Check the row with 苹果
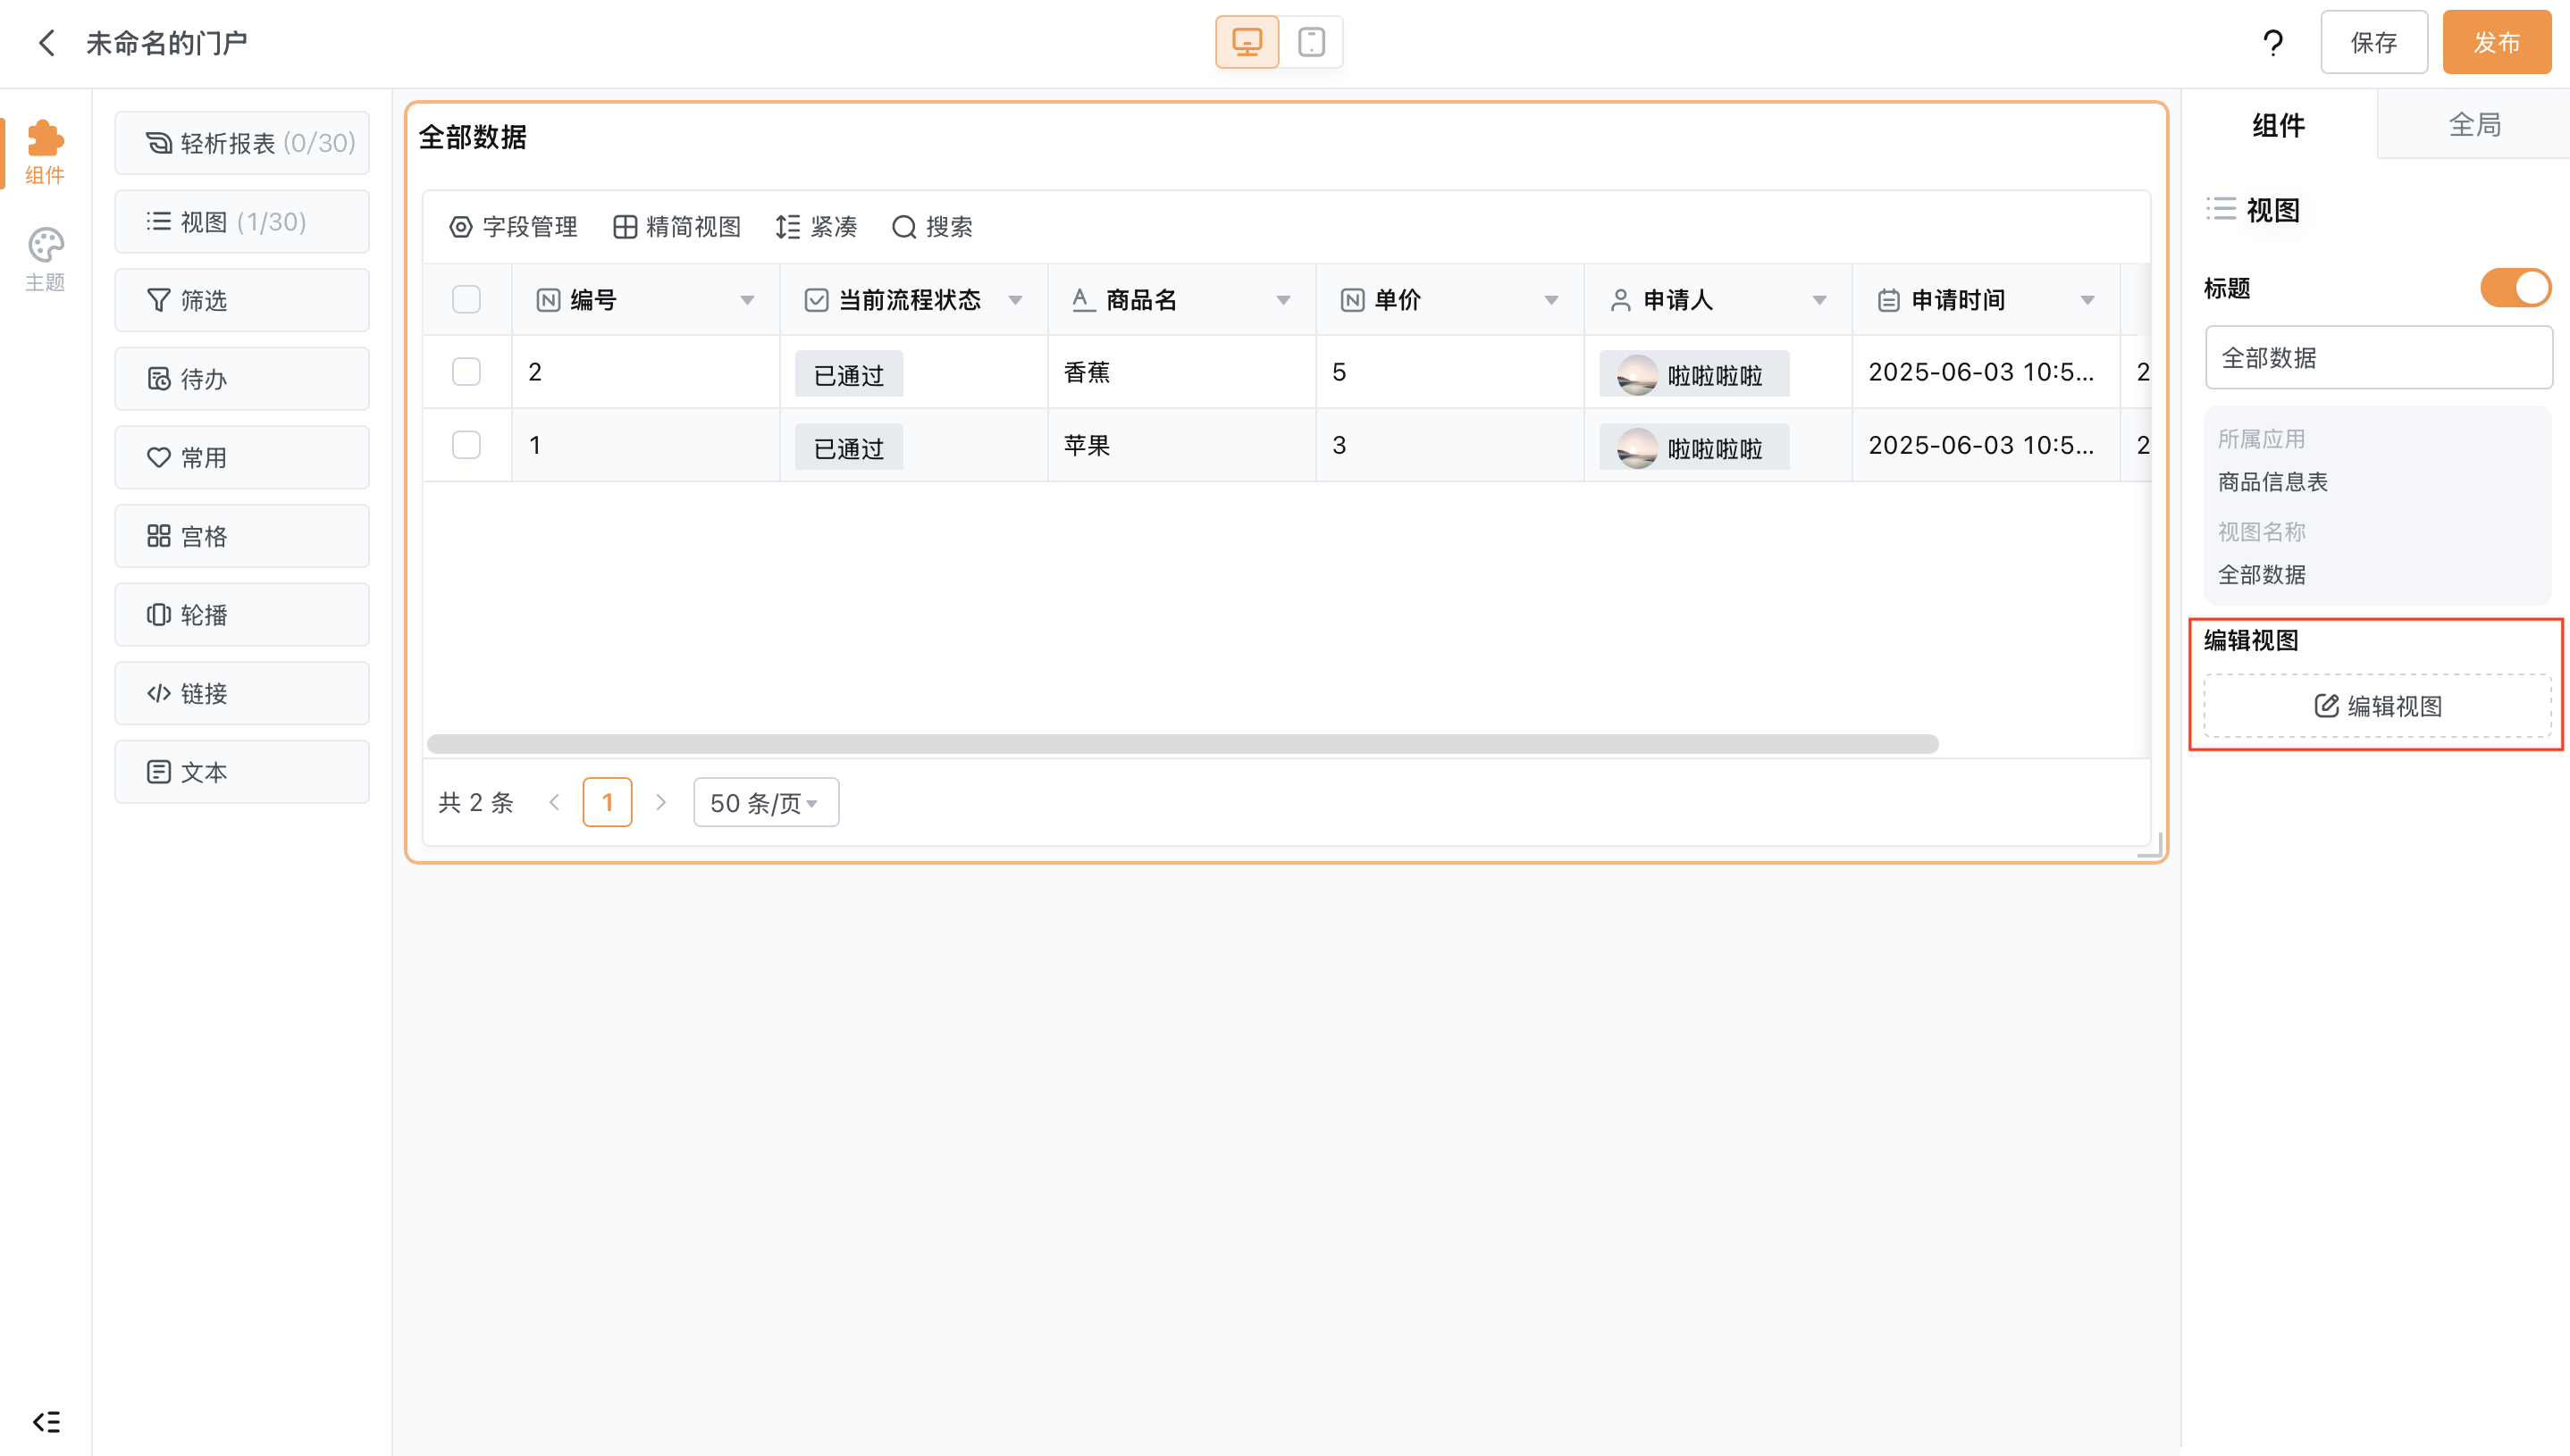 click(466, 445)
